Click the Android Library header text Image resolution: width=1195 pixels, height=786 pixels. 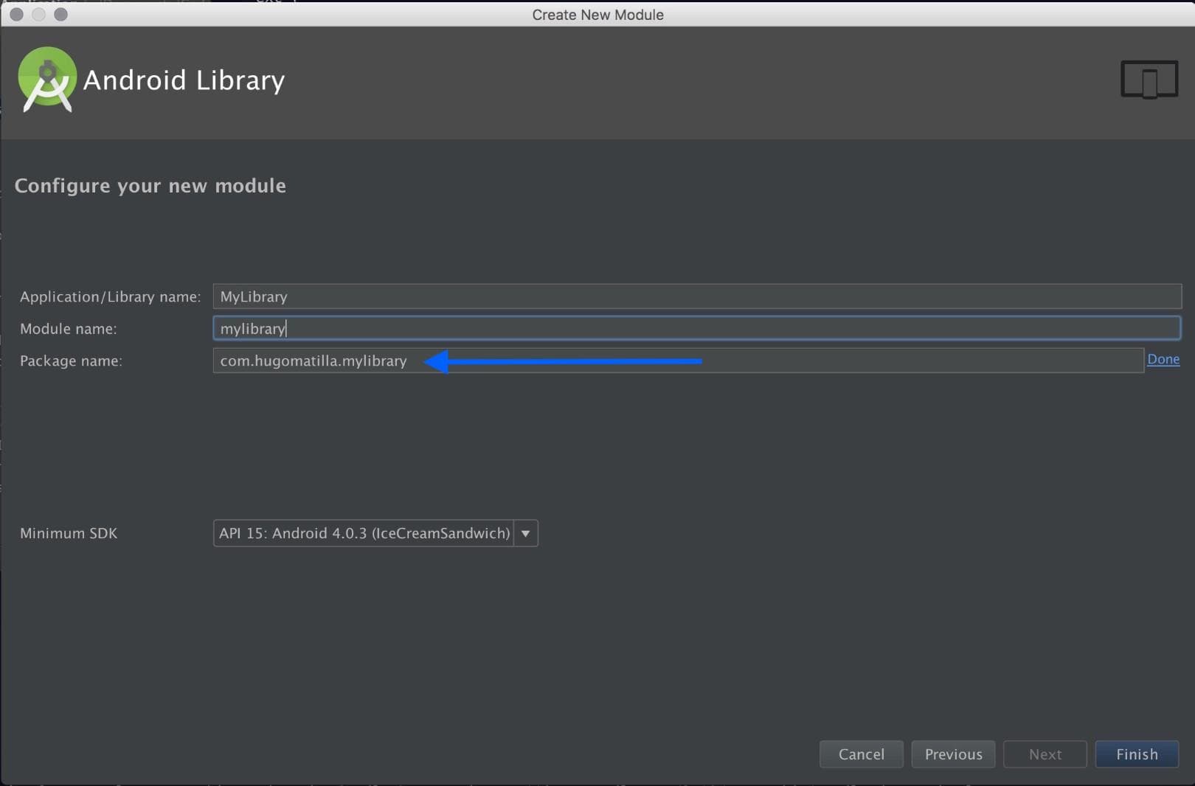[x=184, y=80]
